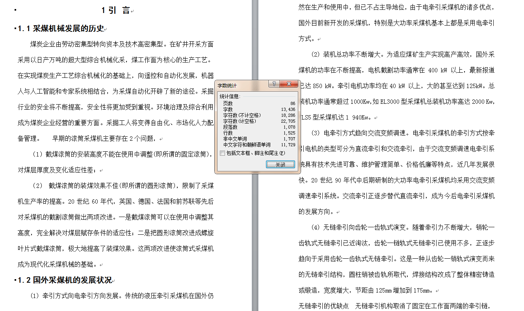This screenshot has width=524, height=311.
Task: Click the word count value 13,436
Action: (288, 109)
